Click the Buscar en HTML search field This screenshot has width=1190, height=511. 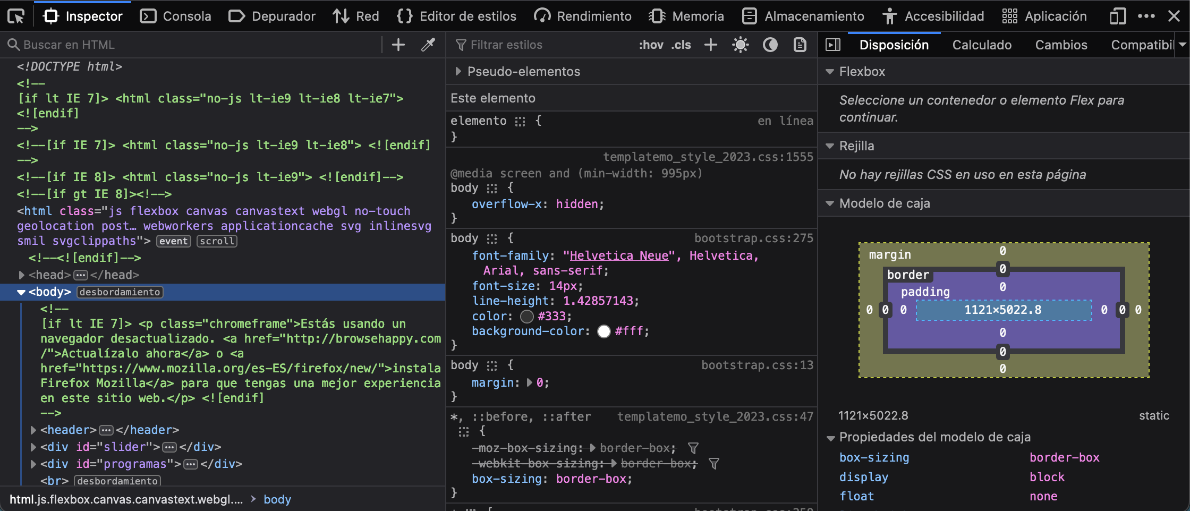(197, 45)
